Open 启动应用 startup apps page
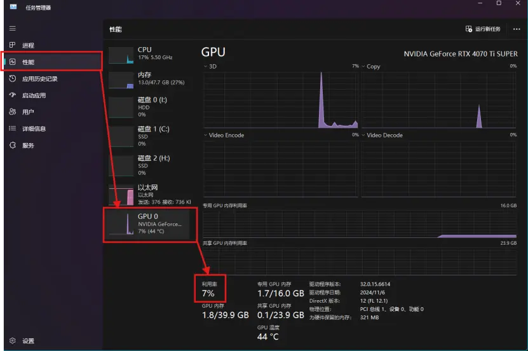This screenshot has height=351, width=528. click(34, 95)
